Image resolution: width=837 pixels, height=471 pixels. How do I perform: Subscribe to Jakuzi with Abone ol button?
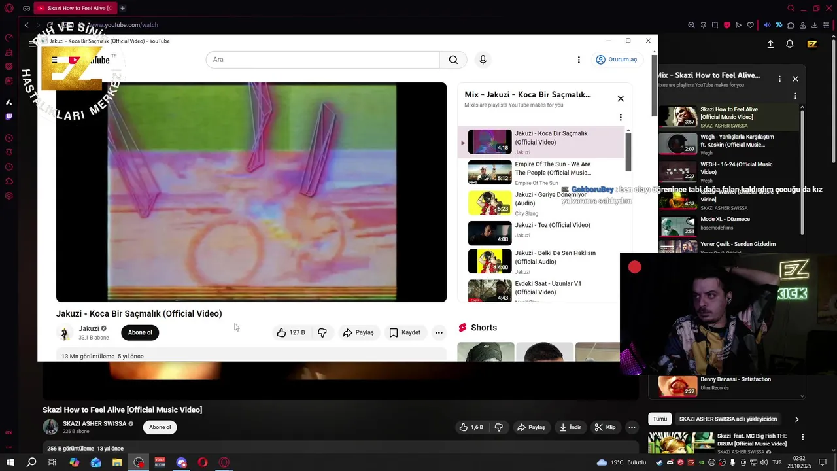point(140,332)
